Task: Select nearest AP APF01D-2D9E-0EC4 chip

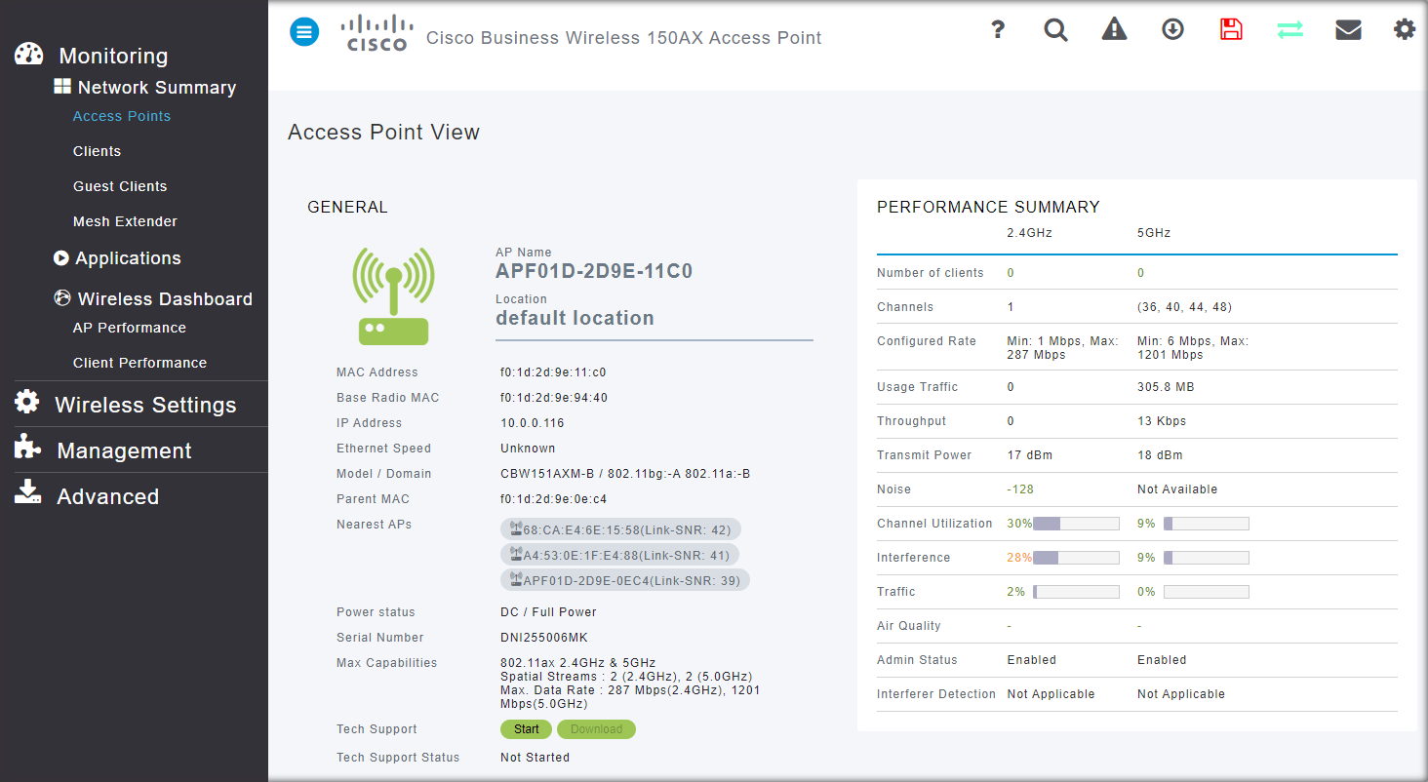Action: coord(625,579)
